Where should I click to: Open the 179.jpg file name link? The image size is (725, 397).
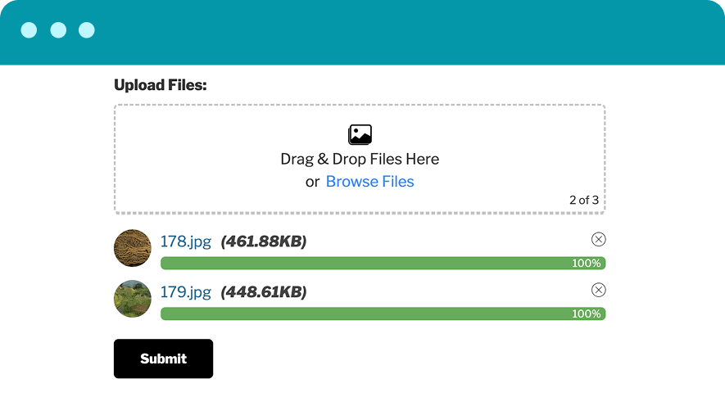tap(185, 291)
